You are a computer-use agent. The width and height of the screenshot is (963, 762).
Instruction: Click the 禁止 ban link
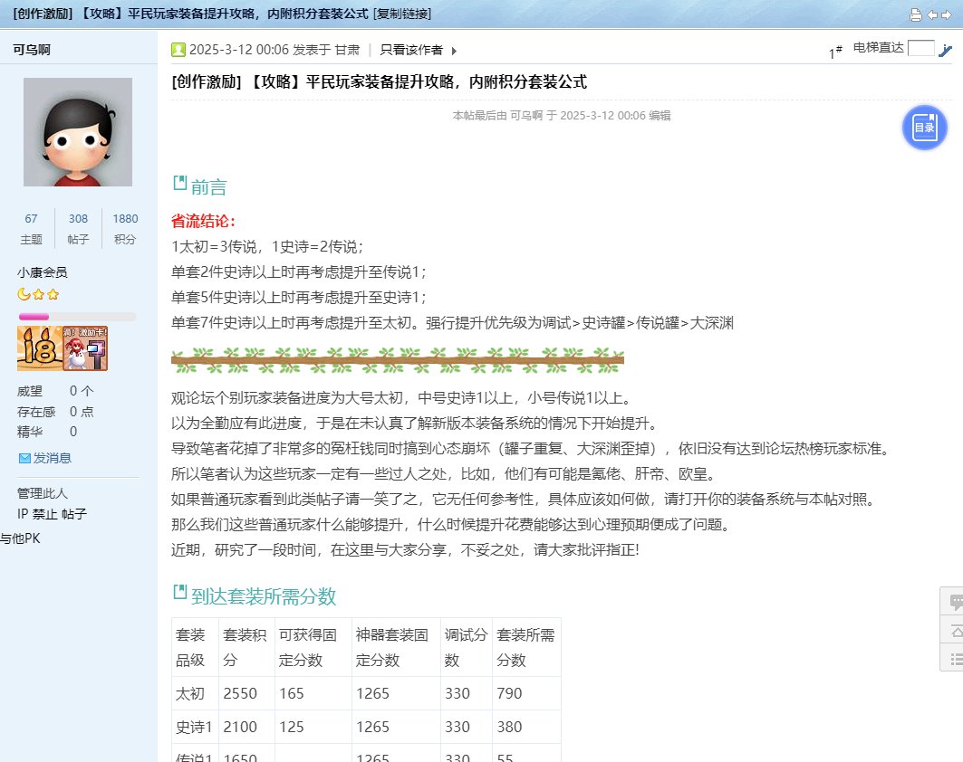[x=44, y=514]
